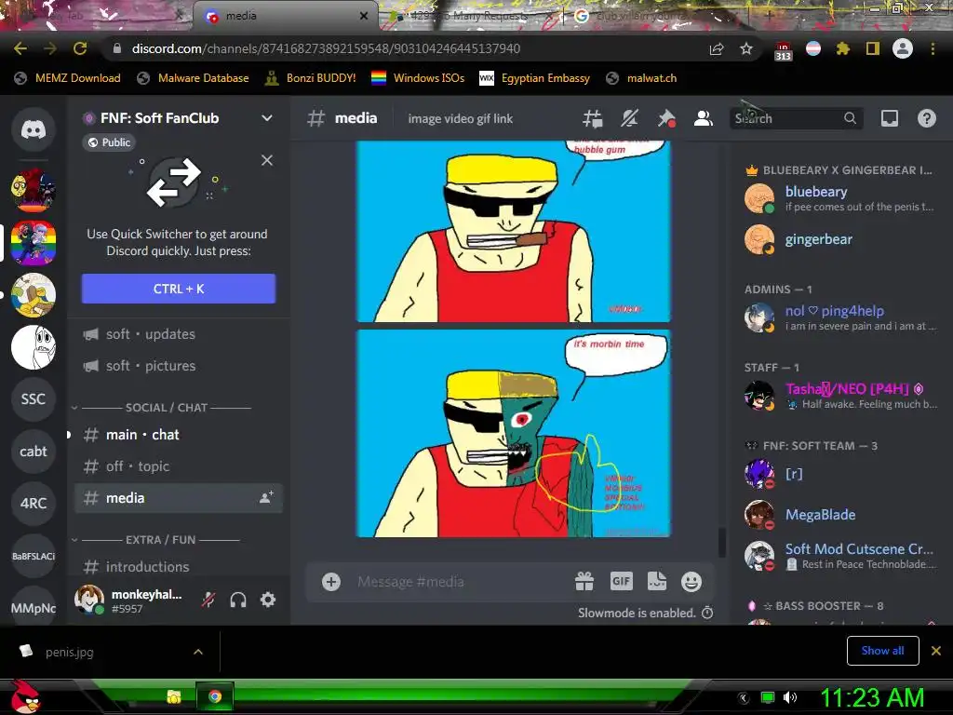Click the CTRL + K button

tap(179, 289)
